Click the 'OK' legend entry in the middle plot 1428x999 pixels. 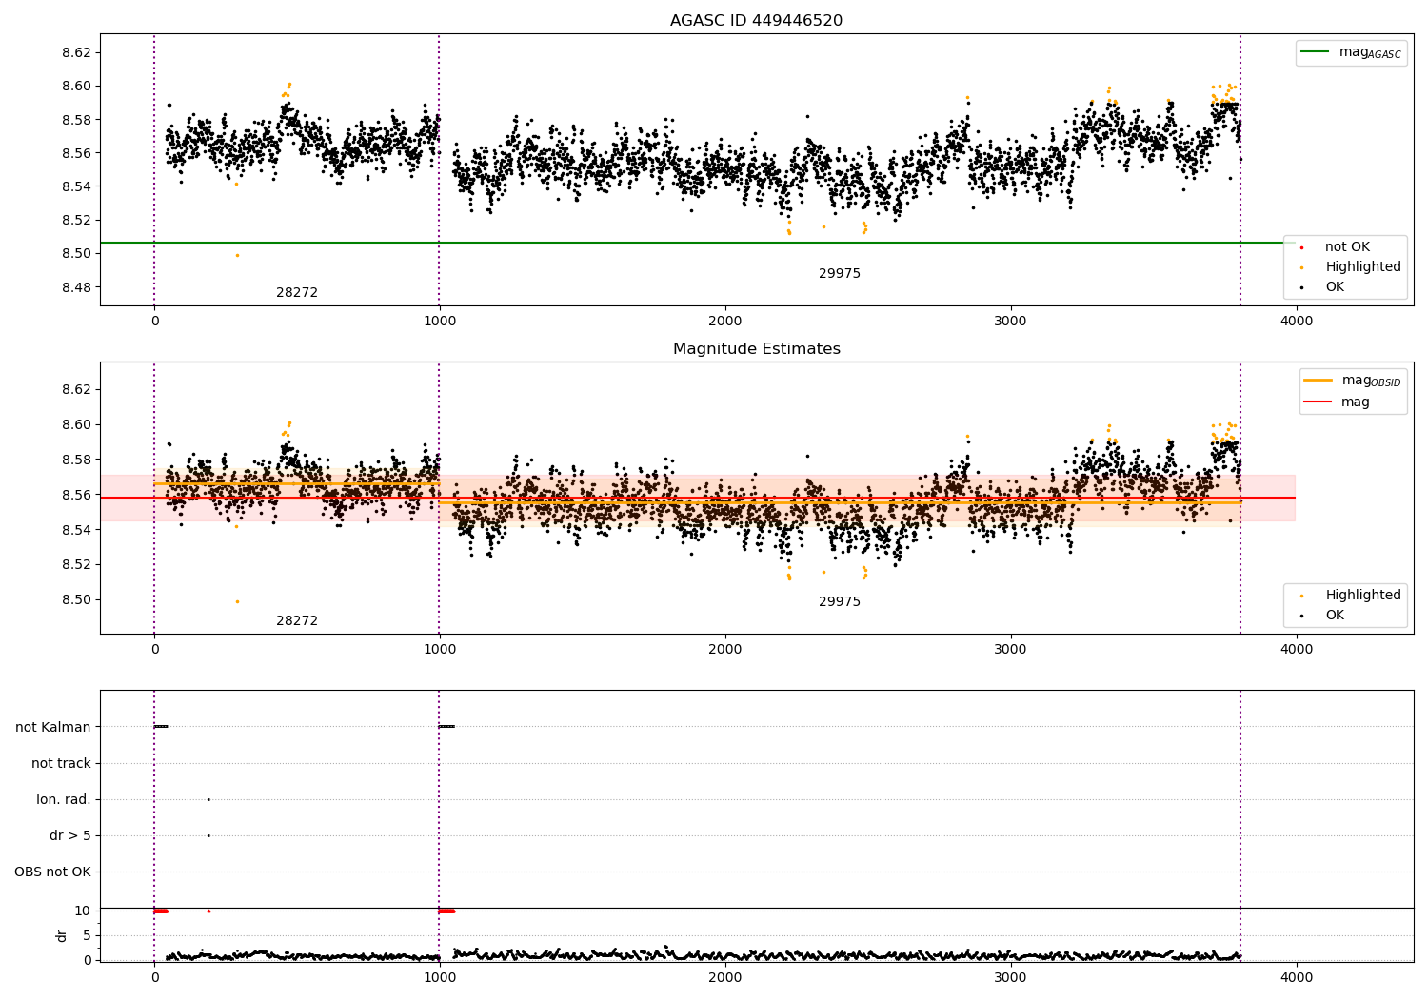1323,616
